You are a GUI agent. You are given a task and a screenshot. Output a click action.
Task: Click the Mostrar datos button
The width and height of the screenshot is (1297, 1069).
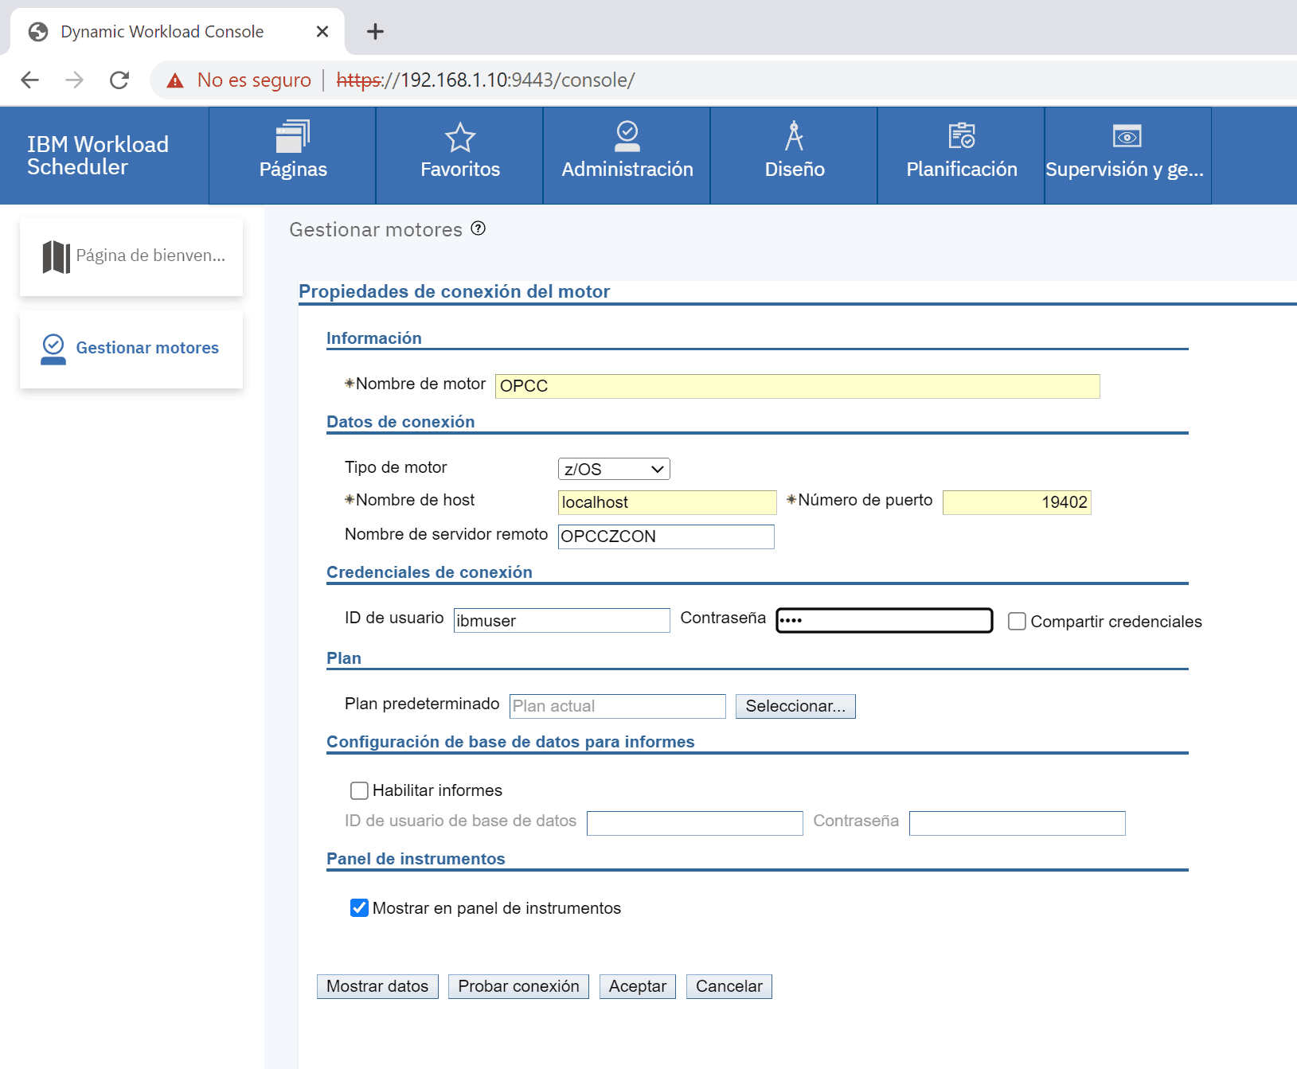[377, 986]
